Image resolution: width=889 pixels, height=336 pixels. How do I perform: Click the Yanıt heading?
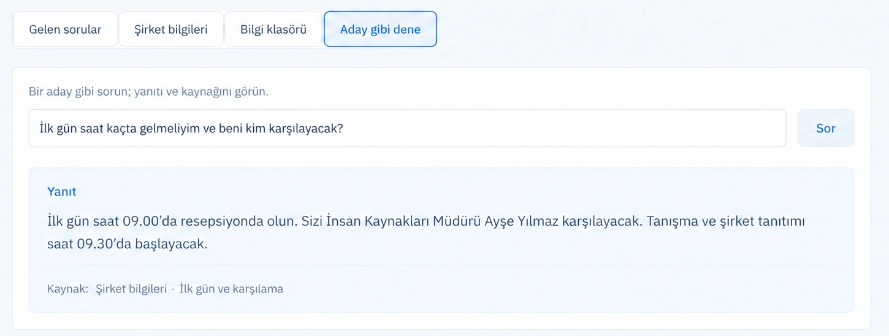click(x=62, y=191)
